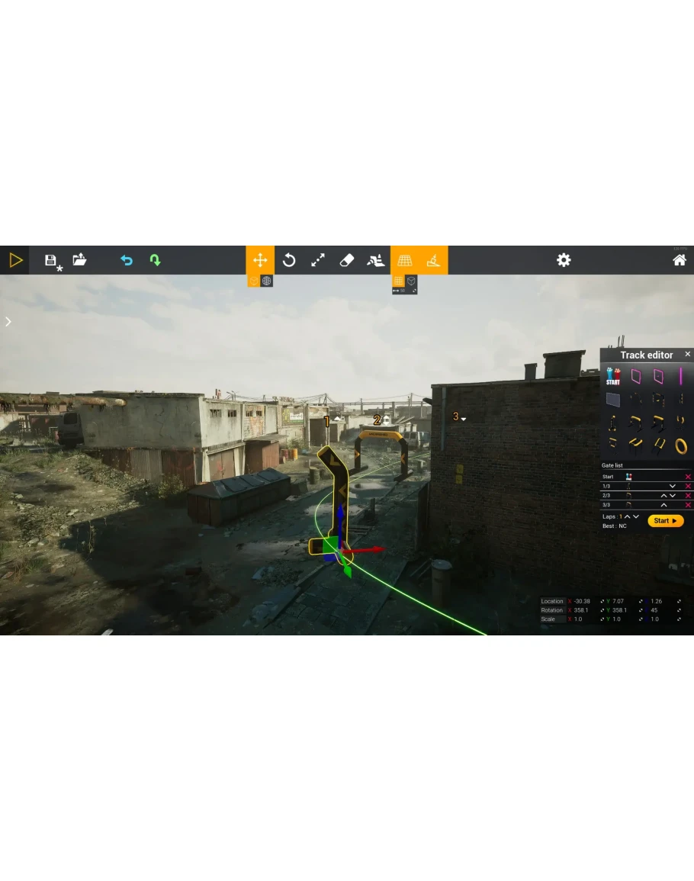This screenshot has width=694, height=881.
Task: Click the Location X value field
Action: (582, 601)
